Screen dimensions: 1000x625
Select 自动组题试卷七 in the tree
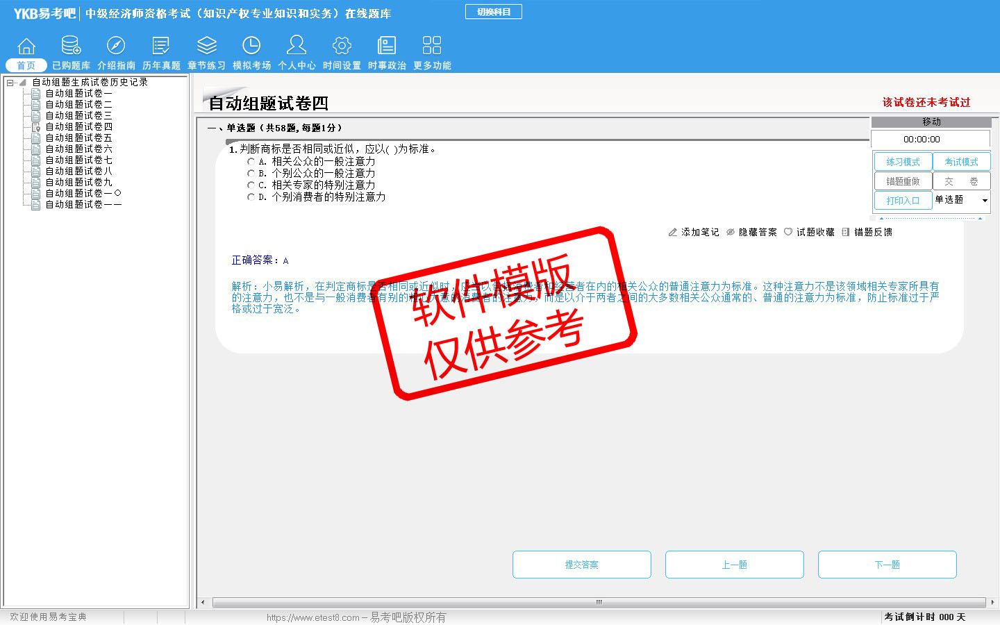coord(78,160)
